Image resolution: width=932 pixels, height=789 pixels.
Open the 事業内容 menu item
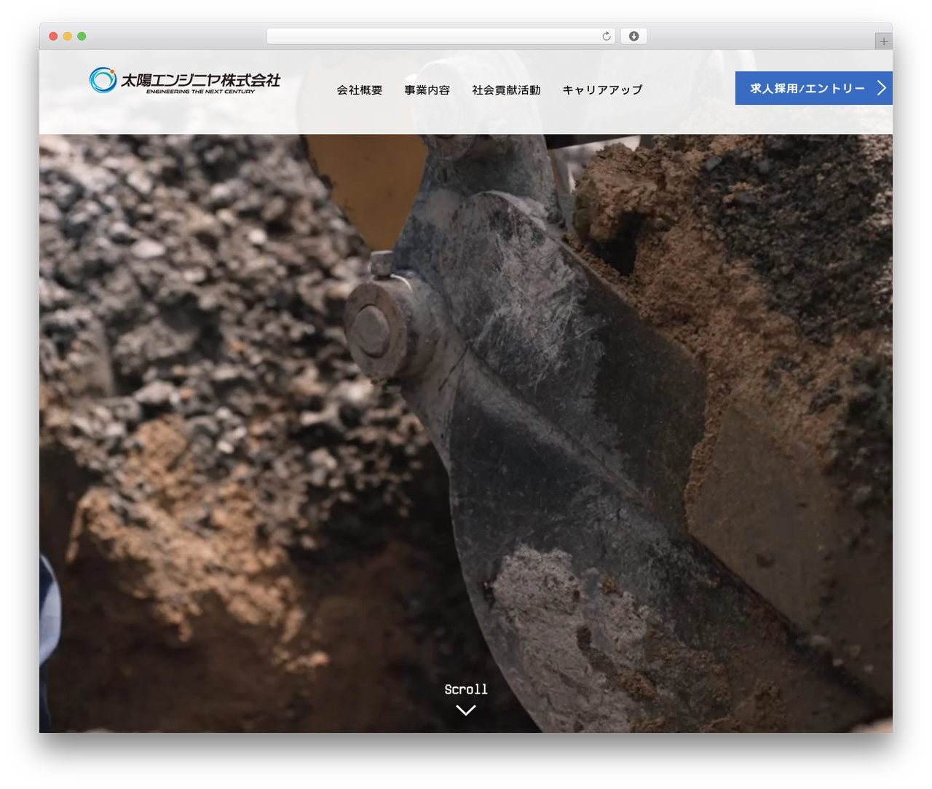click(427, 90)
